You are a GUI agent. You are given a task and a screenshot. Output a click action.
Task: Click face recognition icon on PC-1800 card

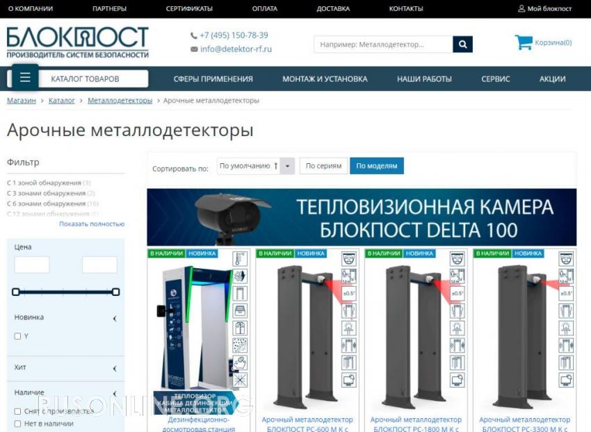click(x=458, y=259)
